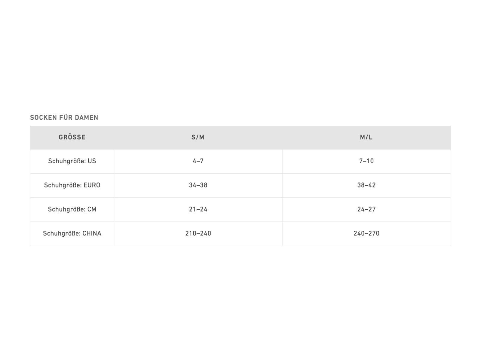Select the M/L column header

(x=366, y=137)
